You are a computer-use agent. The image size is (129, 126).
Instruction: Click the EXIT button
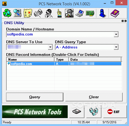pos(115,112)
